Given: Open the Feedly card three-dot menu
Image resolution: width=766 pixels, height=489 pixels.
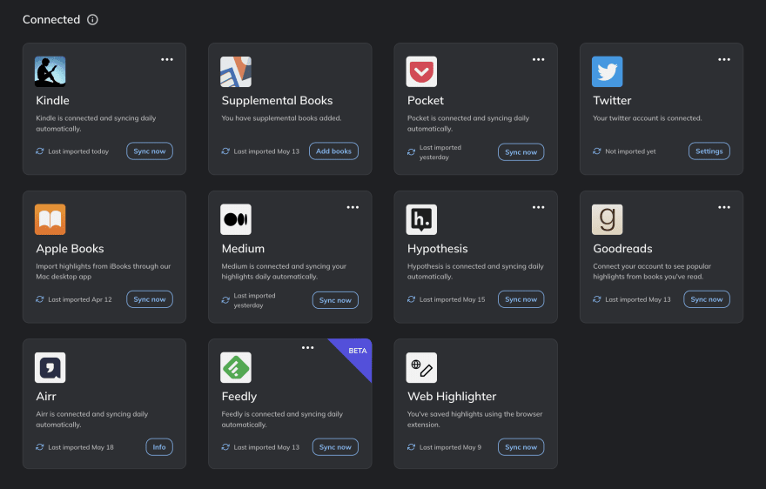Looking at the screenshot, I should click(x=308, y=348).
